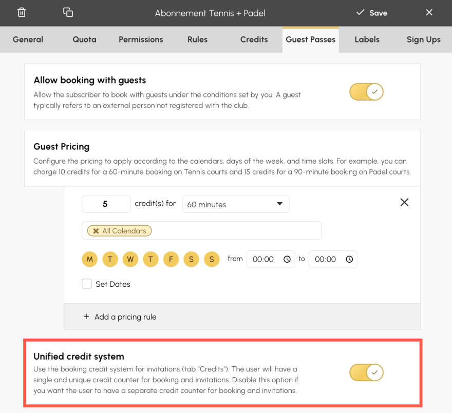Open the clock picker in the from time field
The image size is (452, 413).
287,260
